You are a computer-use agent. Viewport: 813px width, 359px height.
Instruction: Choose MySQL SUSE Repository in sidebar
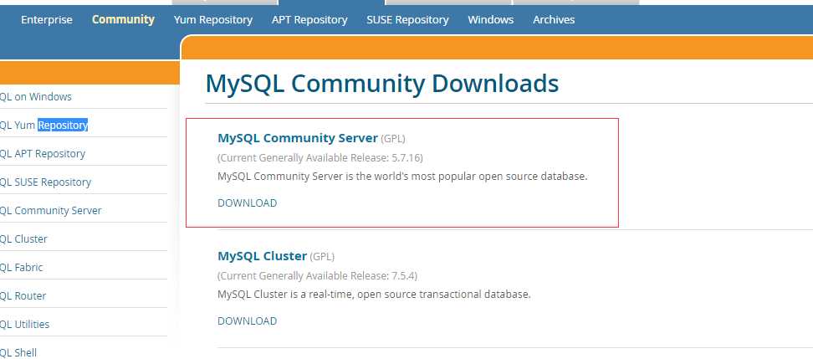[46, 182]
